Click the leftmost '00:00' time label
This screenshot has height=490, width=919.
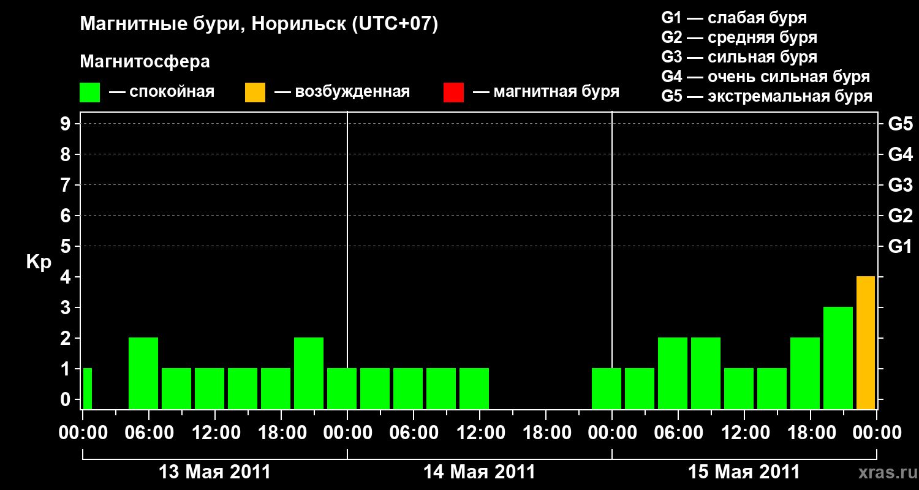pyautogui.click(x=83, y=432)
